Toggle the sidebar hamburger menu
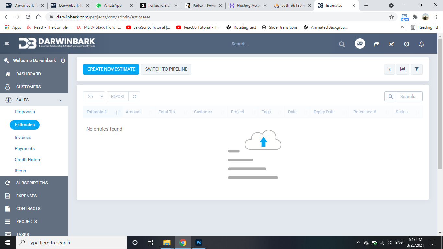Viewport: 443px width, 249px height. pyautogui.click(x=7, y=43)
